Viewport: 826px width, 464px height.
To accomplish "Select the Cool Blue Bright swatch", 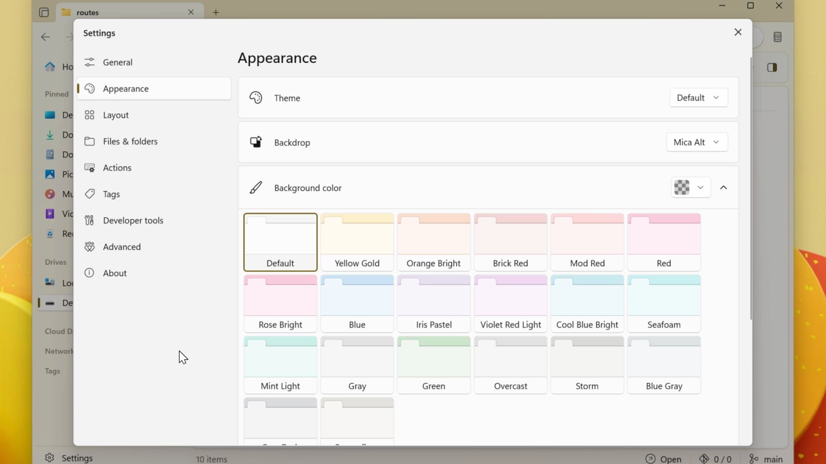I will pyautogui.click(x=587, y=304).
